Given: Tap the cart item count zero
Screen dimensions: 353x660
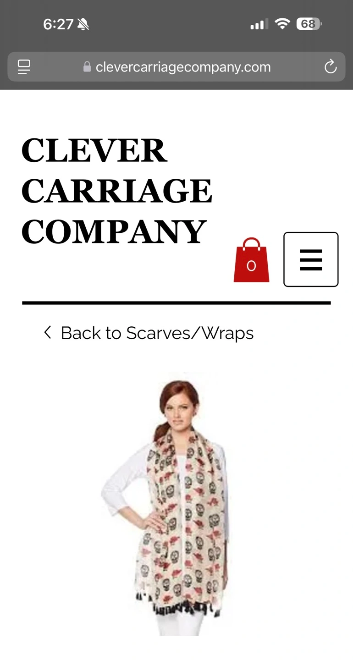Looking at the screenshot, I should click(x=251, y=266).
